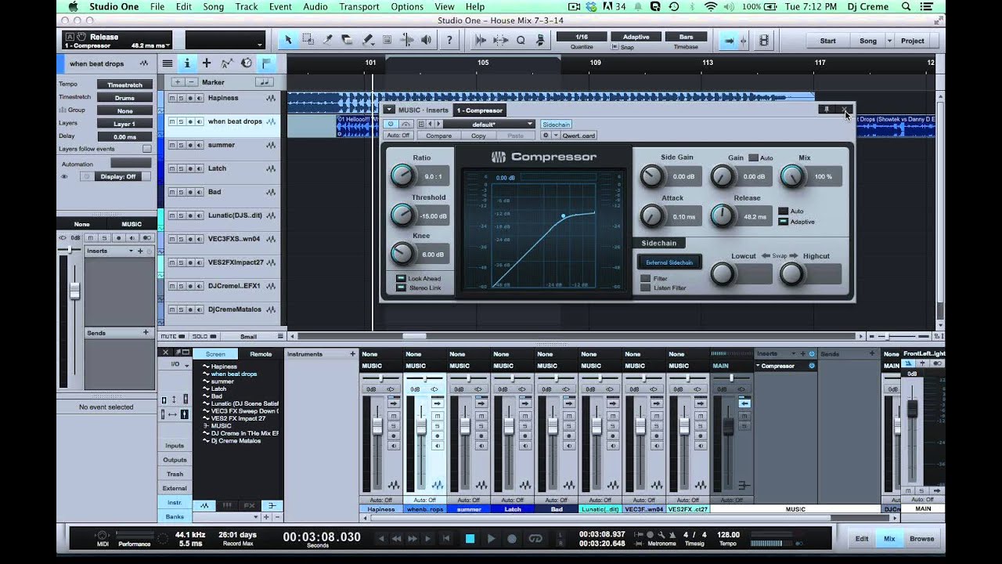Toggle Look Ahead in Compressor

point(401,278)
